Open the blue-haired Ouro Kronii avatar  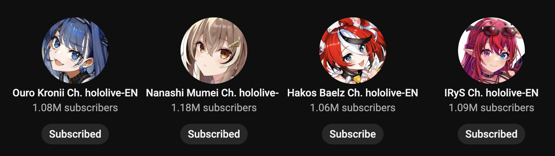point(75,51)
